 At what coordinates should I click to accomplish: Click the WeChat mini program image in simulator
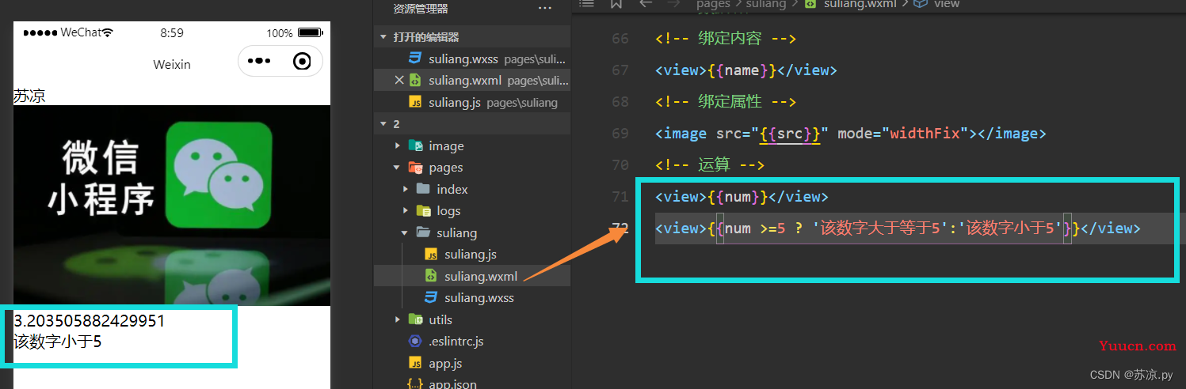[x=171, y=206]
